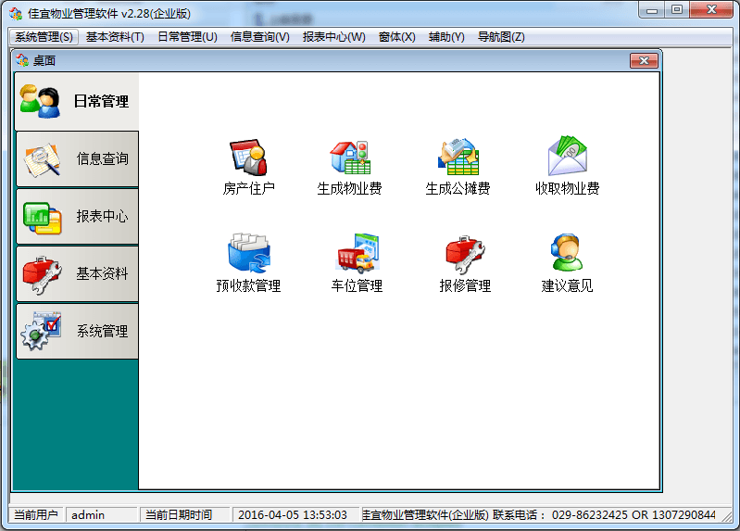Click the 生成物业费 icon
This screenshot has height=531, width=740.
click(350, 158)
